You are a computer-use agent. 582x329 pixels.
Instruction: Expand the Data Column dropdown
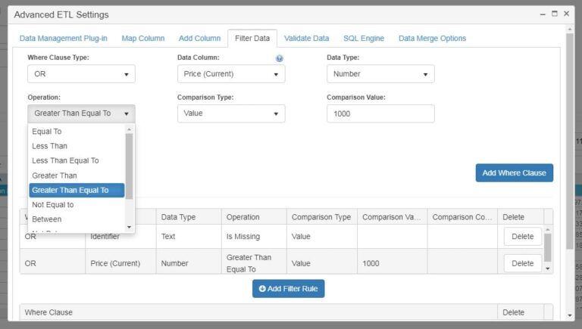click(x=231, y=74)
